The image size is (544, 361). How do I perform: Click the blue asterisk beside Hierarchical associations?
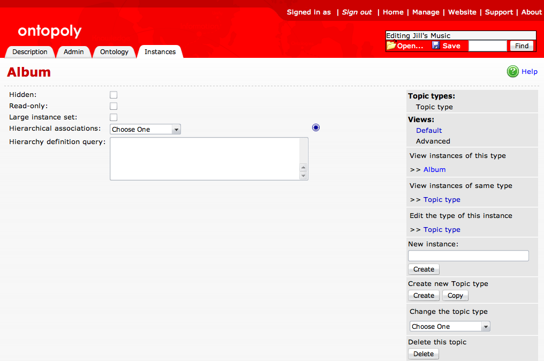[x=315, y=127]
